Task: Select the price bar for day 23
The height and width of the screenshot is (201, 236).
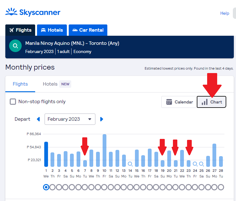Action: pyautogui.click(x=189, y=163)
